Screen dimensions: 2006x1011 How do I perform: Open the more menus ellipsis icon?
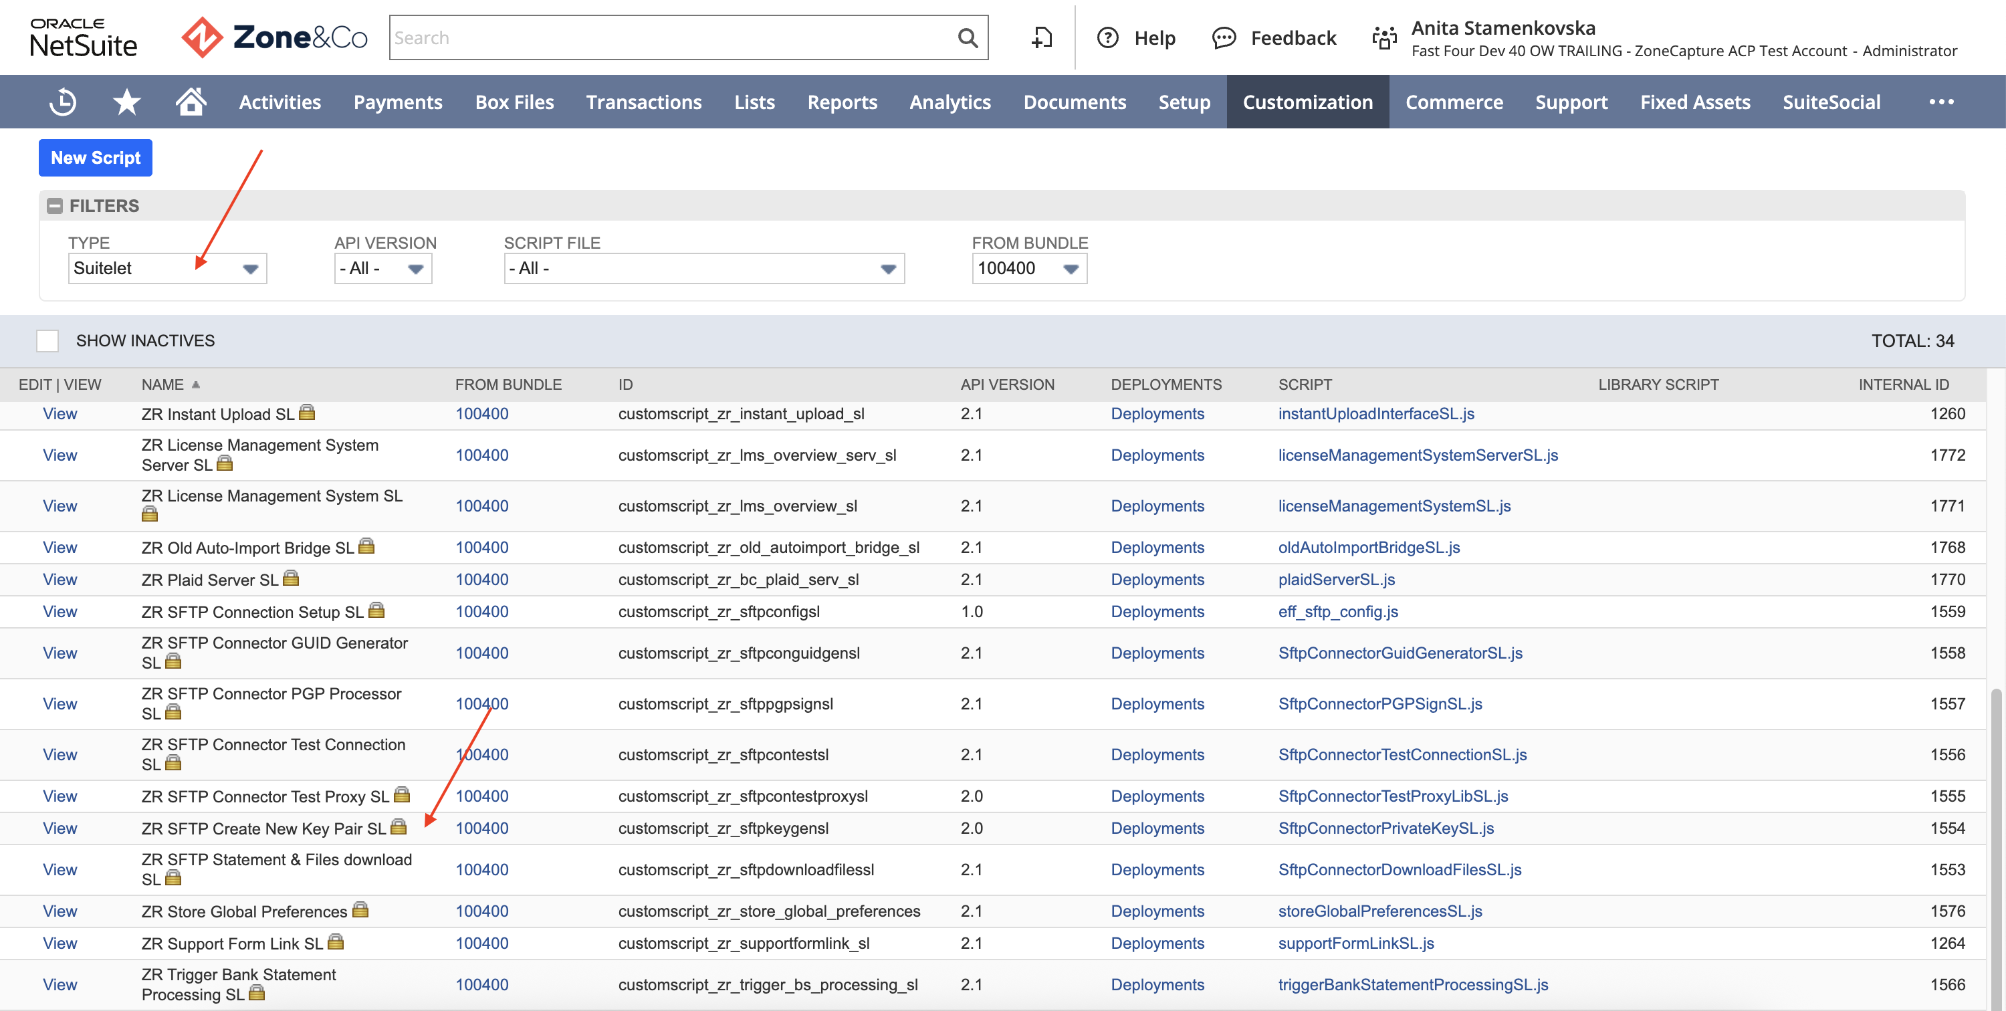[x=1941, y=102]
